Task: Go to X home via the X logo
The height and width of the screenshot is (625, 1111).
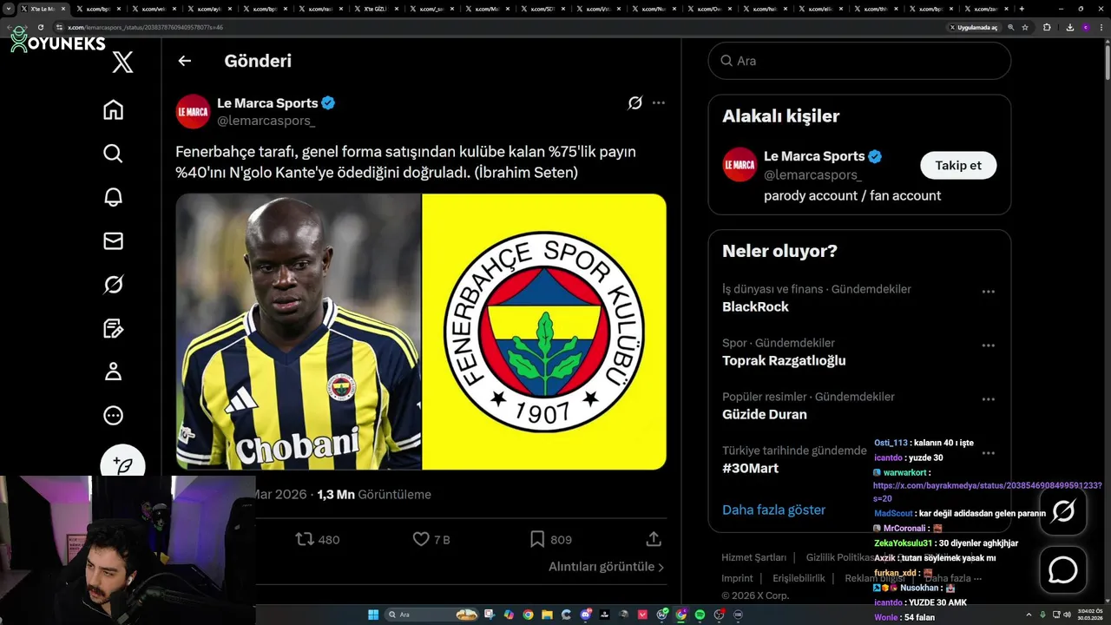Action: pos(122,62)
